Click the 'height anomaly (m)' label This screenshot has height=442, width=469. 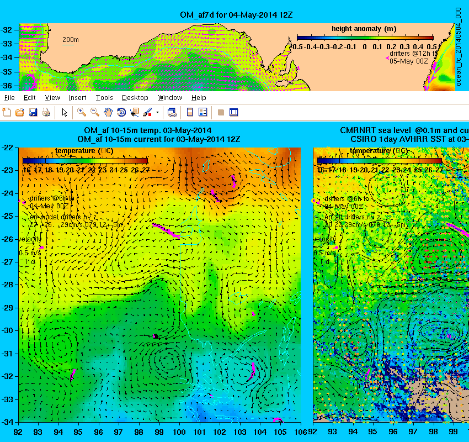[364, 29]
